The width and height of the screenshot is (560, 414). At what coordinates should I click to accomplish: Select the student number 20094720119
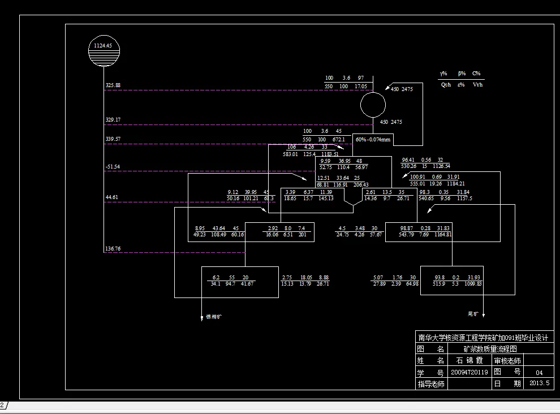pos(469,372)
